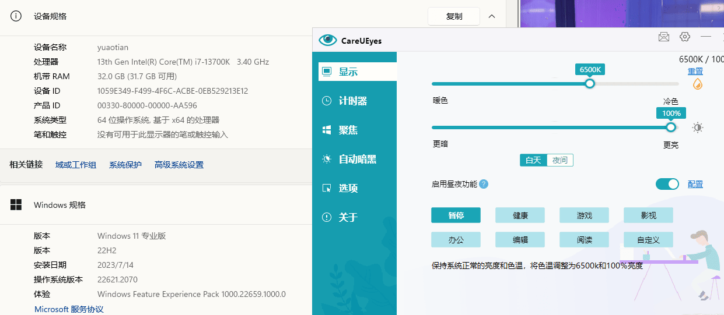Open CareUEyes settings gear icon
724x315 pixels.
(x=685, y=37)
